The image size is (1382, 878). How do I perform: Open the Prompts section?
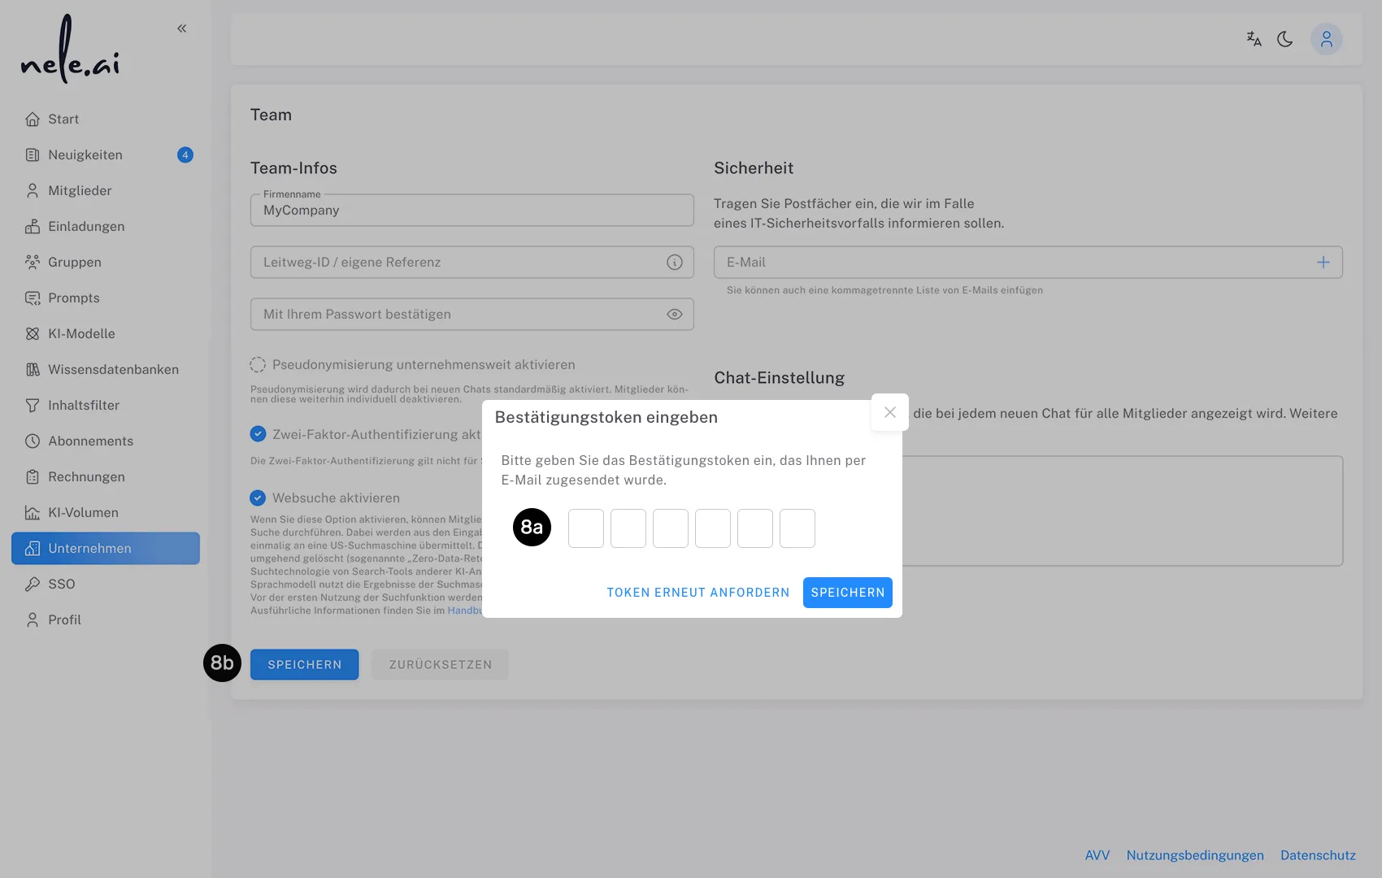[73, 298]
